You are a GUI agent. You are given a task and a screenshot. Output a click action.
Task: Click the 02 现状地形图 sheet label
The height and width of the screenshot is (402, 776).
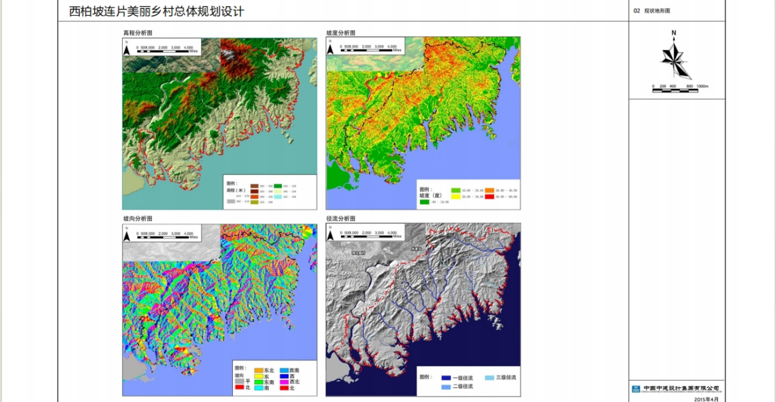click(x=652, y=11)
